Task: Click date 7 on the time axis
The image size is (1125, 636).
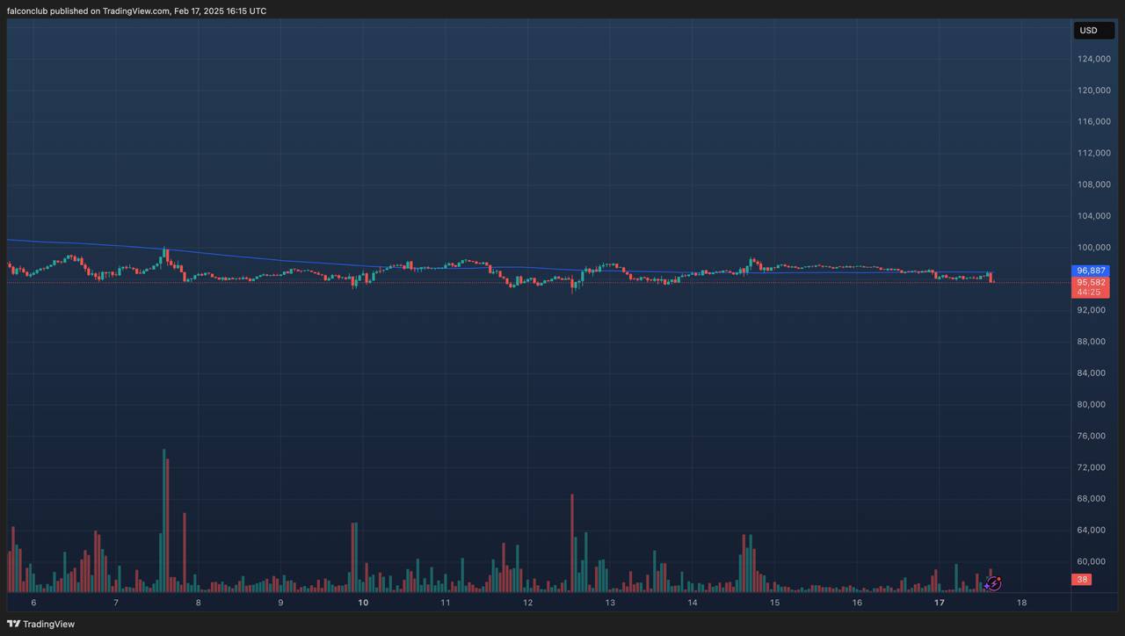Action: pos(116,603)
